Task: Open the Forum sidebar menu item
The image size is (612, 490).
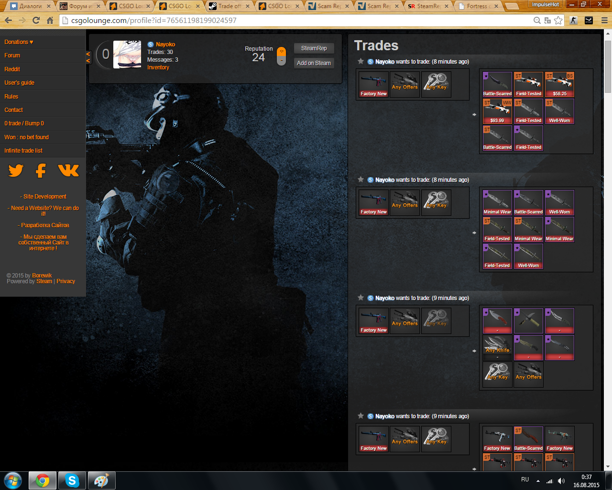Action: point(12,56)
